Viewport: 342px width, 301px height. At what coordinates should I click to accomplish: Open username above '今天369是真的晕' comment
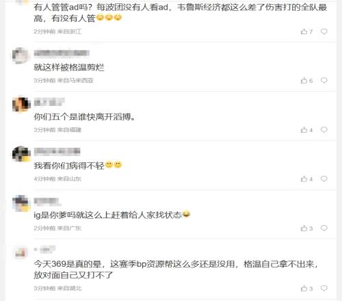click(44, 250)
